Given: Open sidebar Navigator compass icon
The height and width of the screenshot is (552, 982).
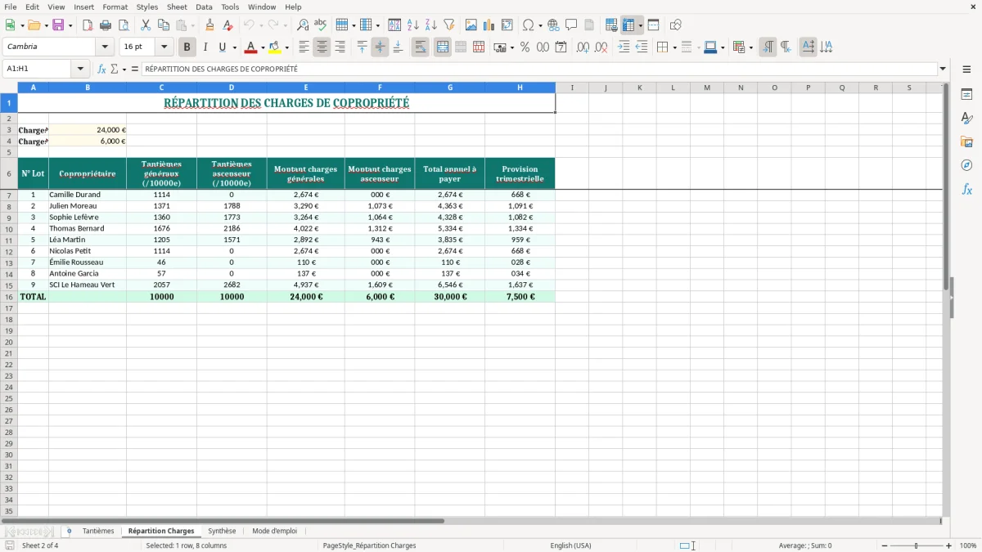Looking at the screenshot, I should click(x=966, y=165).
